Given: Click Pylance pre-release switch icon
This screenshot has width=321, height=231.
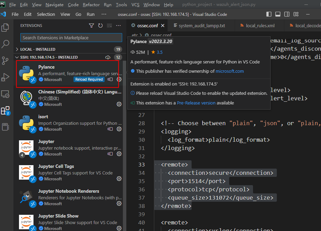Looking at the screenshot, I should (x=110, y=79).
